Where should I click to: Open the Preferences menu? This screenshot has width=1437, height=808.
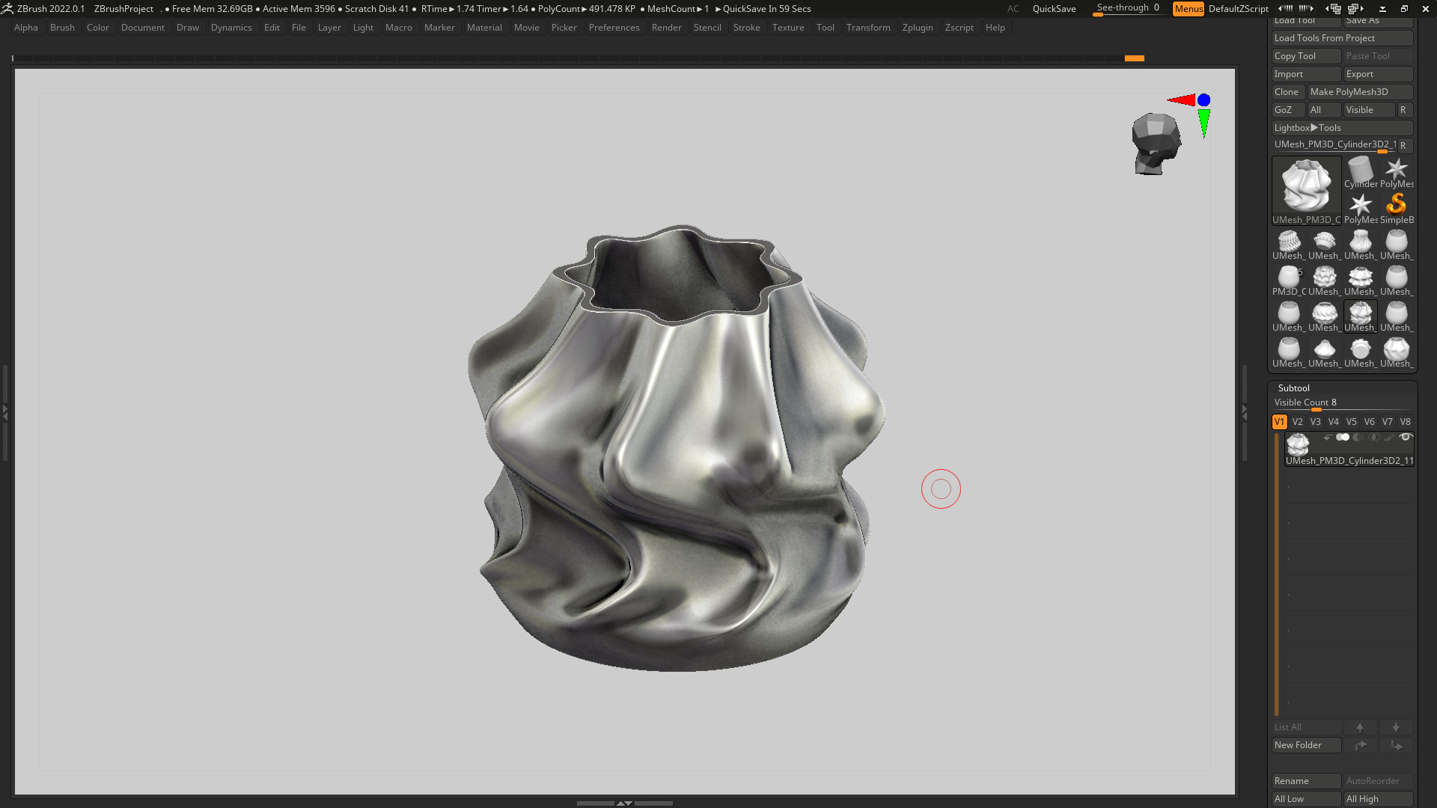(x=614, y=28)
